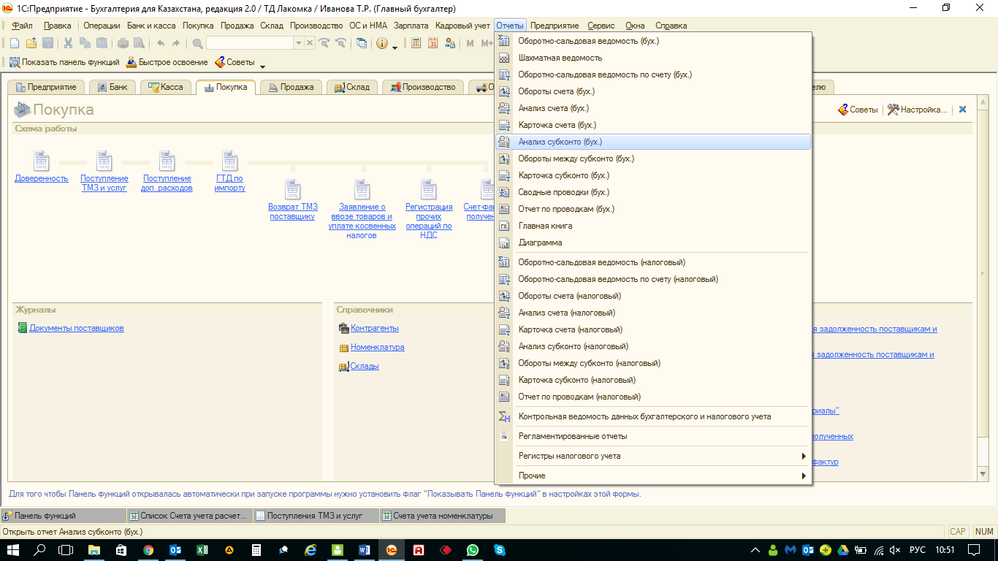Switch to the Касса tab
This screenshot has height=561, width=998.
(x=165, y=87)
